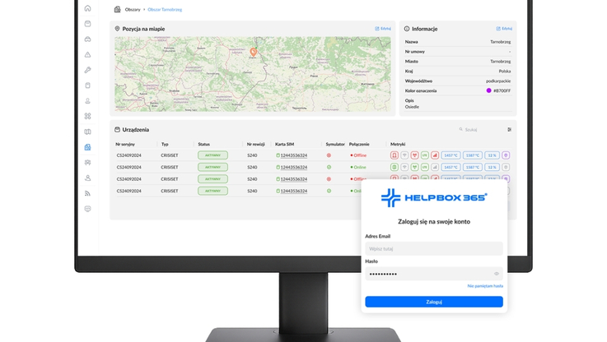Click the map in Pozycja na mapie

[252, 74]
